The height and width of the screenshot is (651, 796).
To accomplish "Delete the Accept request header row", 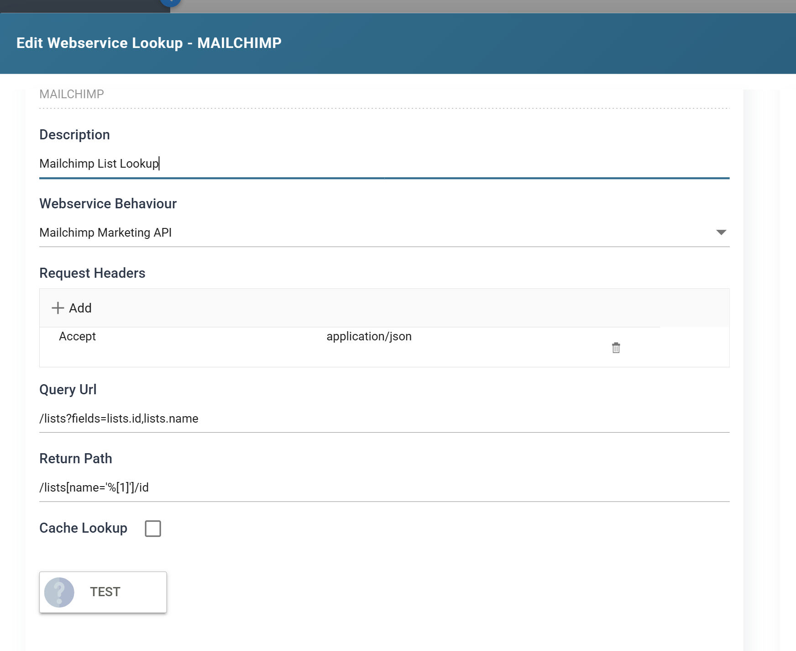I will click(616, 348).
